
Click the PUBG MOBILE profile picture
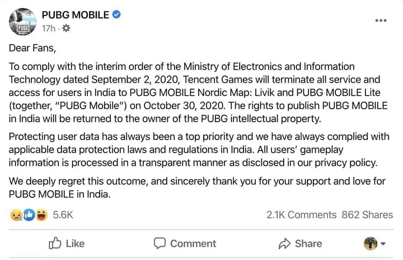[23, 22]
